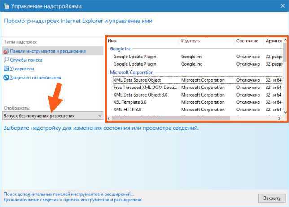Select the XML Data Source Object row
Viewport: 289px width, 207px height.
tap(198, 80)
